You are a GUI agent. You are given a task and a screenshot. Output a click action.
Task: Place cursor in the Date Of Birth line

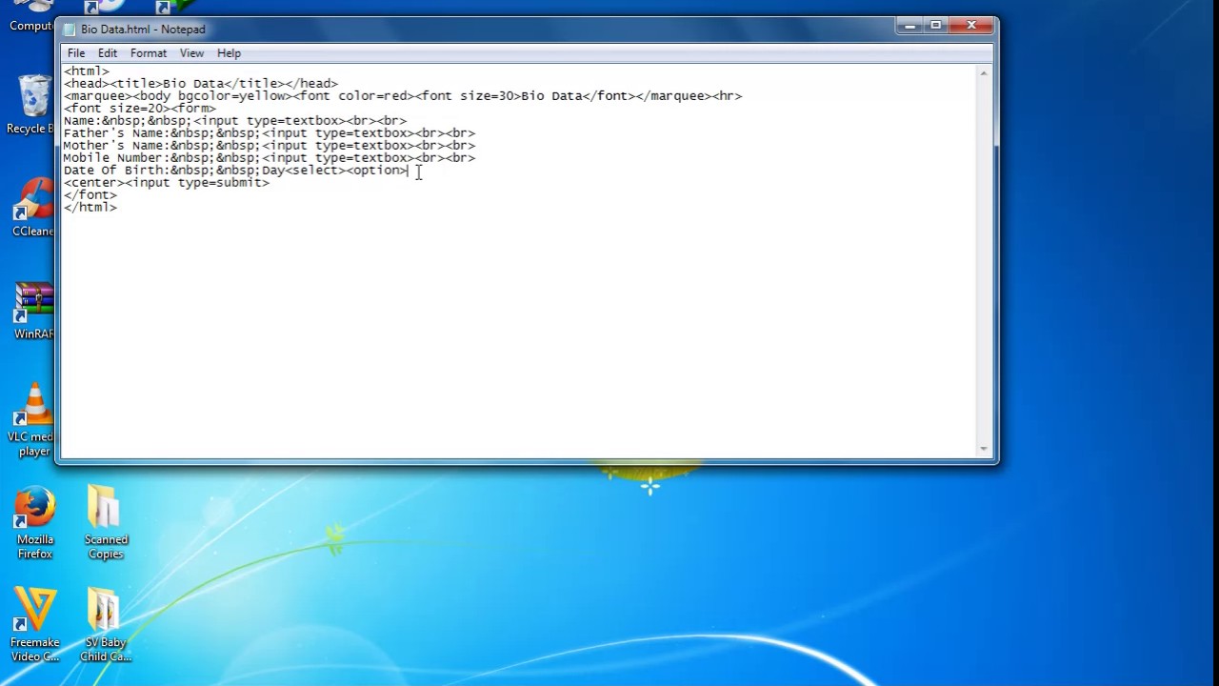235,171
